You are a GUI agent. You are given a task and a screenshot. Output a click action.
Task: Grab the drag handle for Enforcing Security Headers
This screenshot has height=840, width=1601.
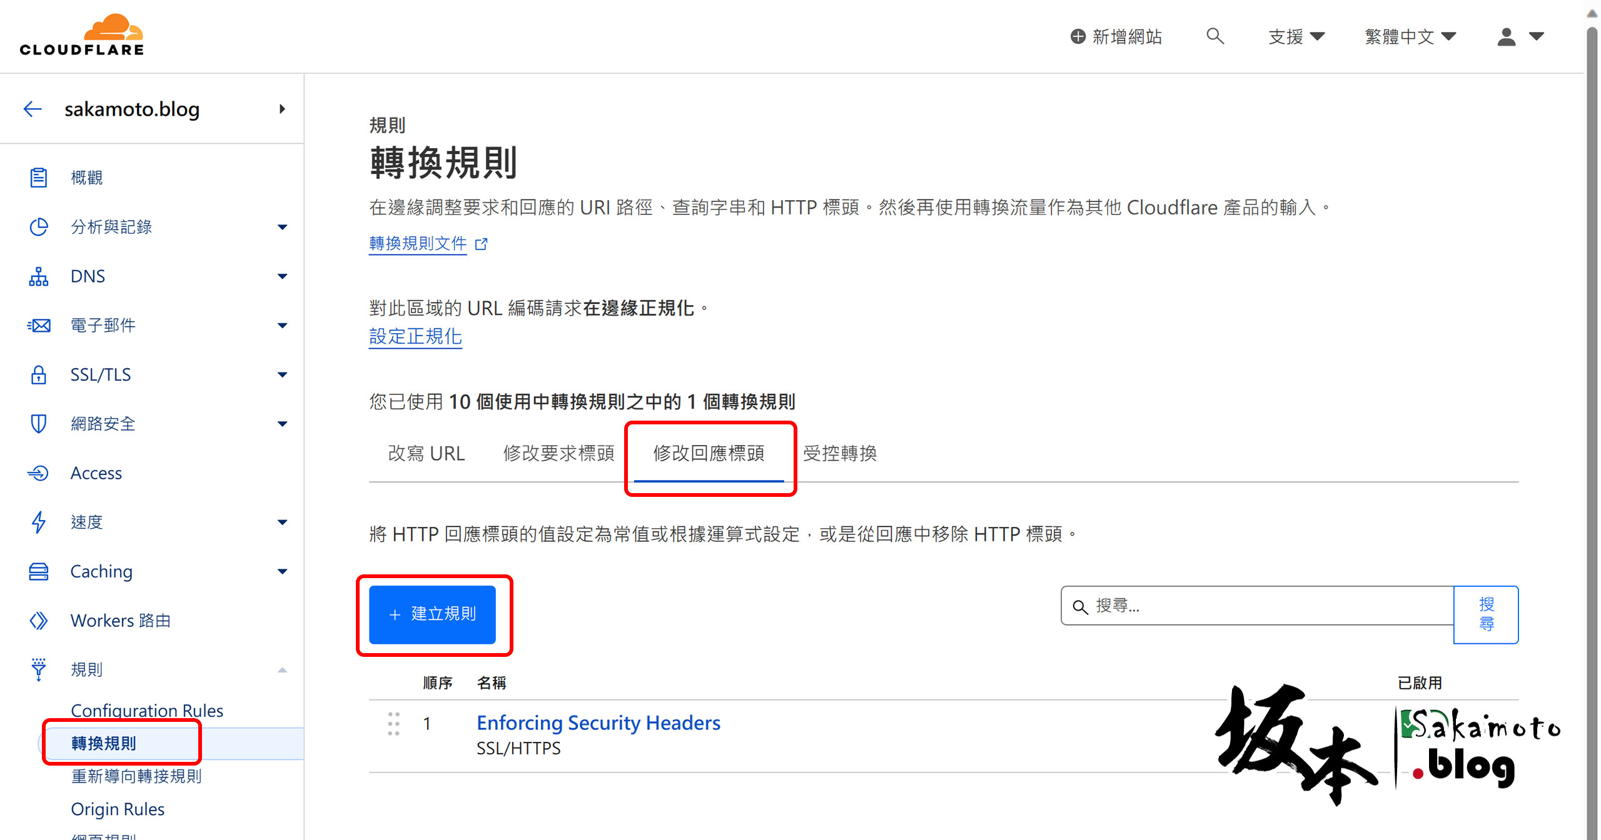393,724
